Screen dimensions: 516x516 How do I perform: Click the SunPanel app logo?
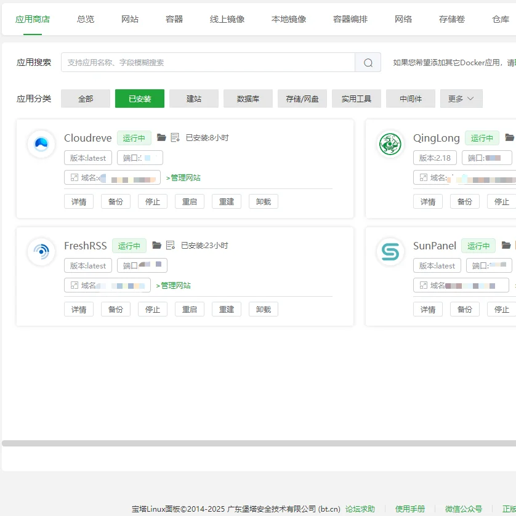click(x=390, y=252)
